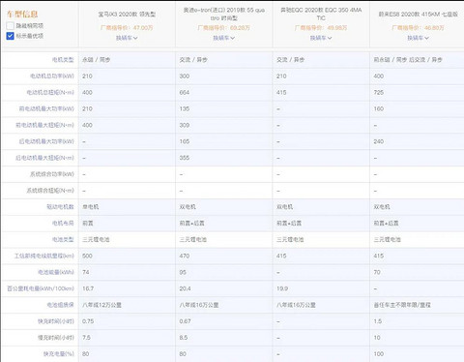Click battery energy 74 for 宝马iX3
Screen dimensions: 464x362
86,272
